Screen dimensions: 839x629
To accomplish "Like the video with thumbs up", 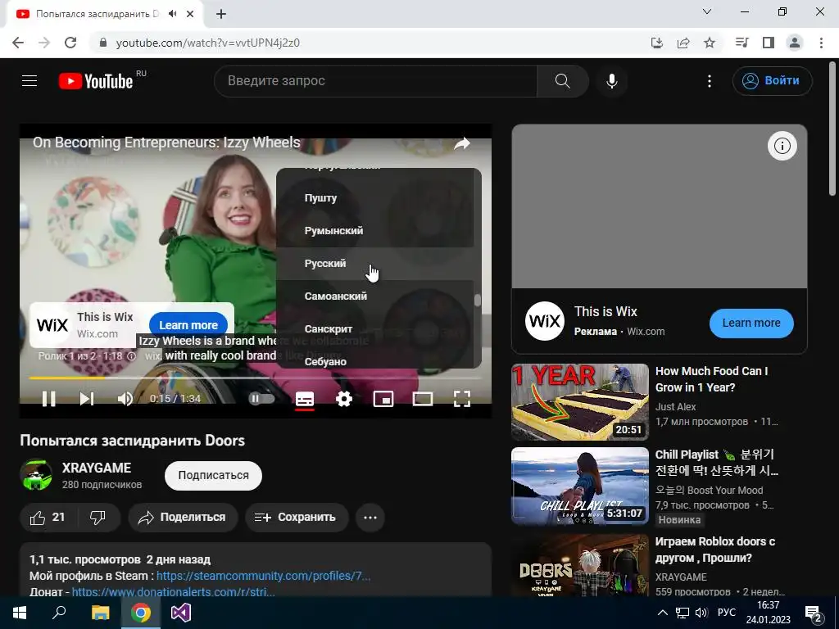I will [x=47, y=518].
